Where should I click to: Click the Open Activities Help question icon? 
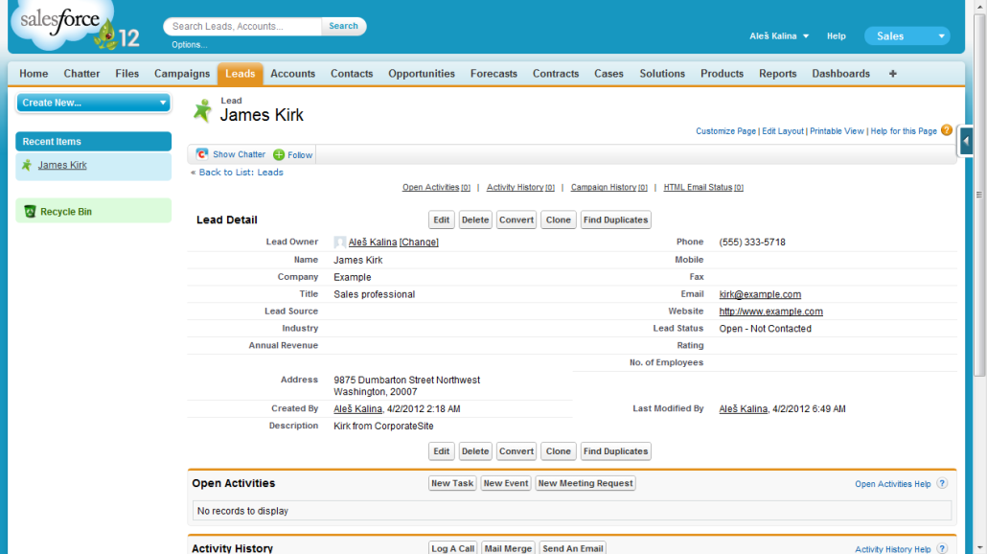[x=942, y=484]
